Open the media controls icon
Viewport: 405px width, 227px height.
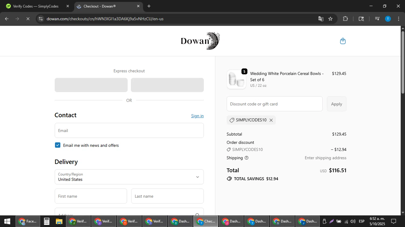[377, 19]
